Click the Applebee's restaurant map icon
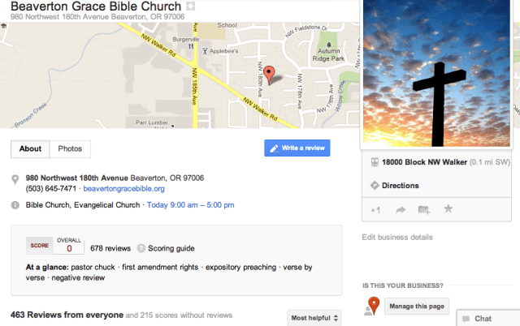520x326 pixels. tap(204, 51)
